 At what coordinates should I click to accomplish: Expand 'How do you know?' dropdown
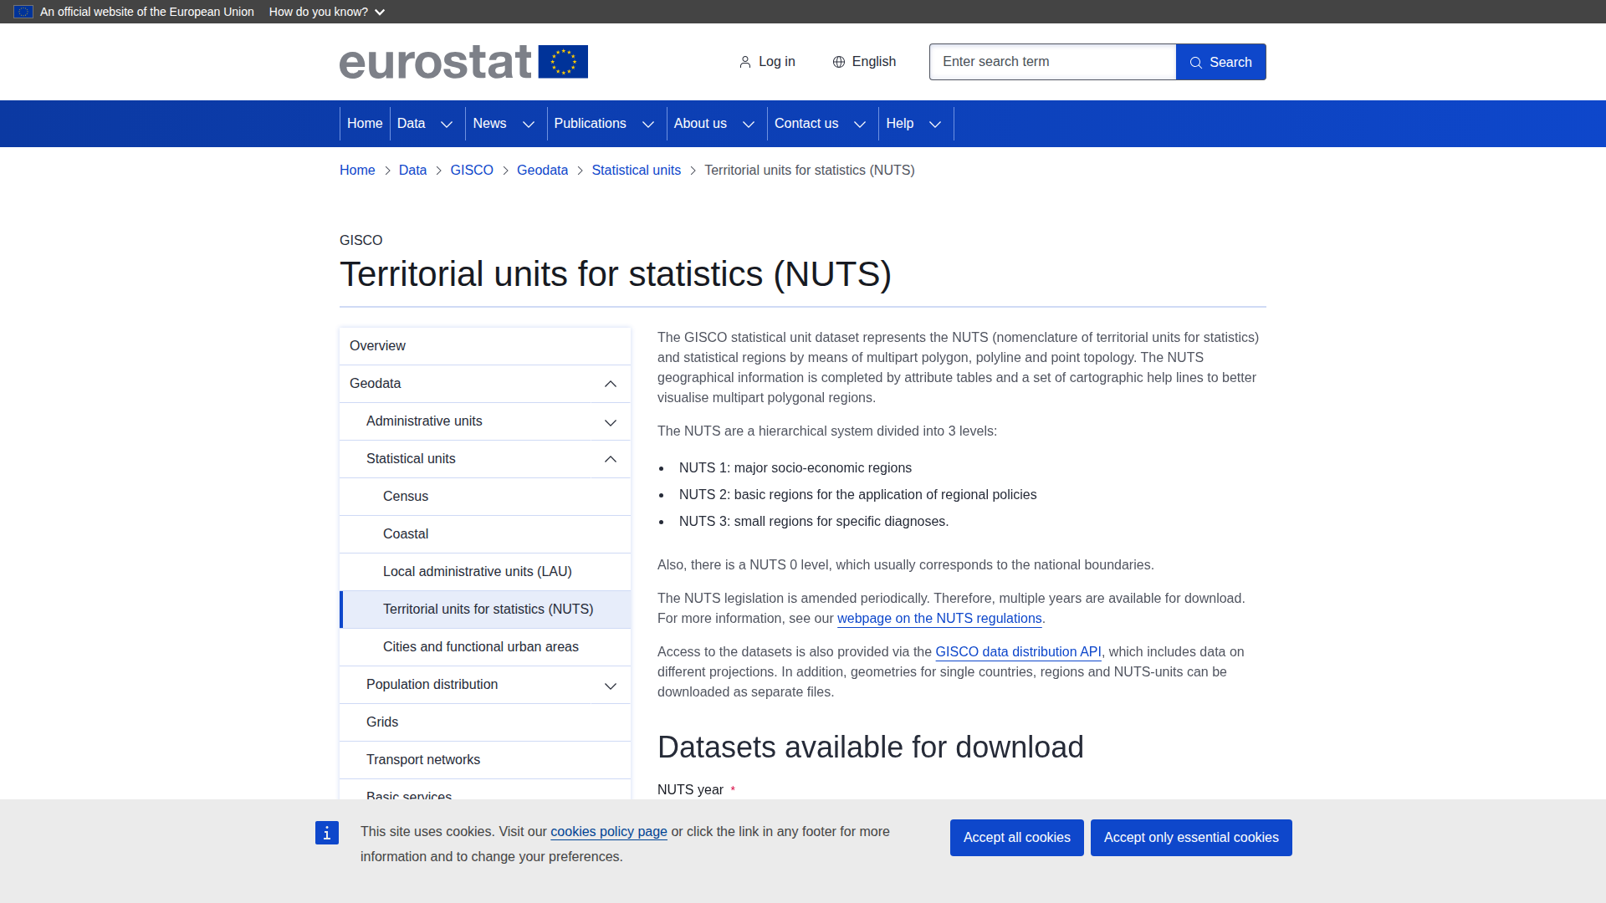point(327,12)
